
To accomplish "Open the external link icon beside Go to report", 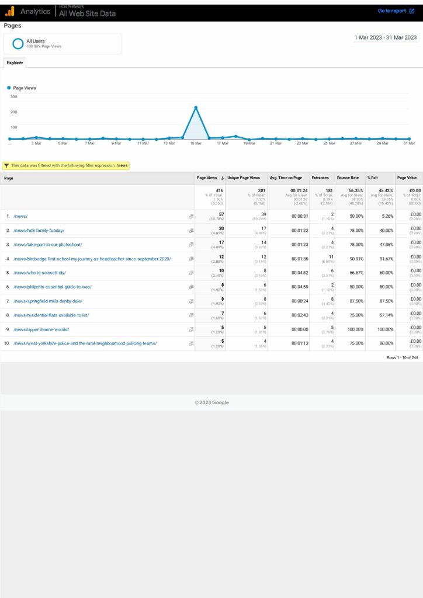I will 412,11.
